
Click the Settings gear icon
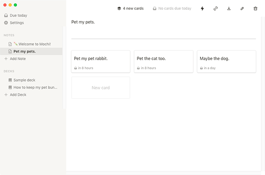click(x=6, y=23)
